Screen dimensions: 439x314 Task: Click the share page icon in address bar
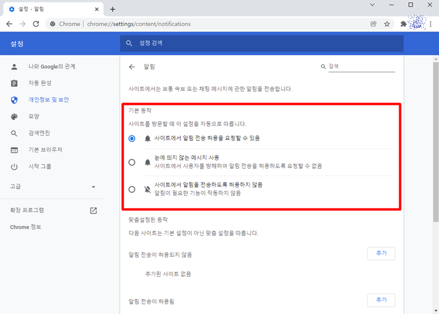[x=373, y=24]
